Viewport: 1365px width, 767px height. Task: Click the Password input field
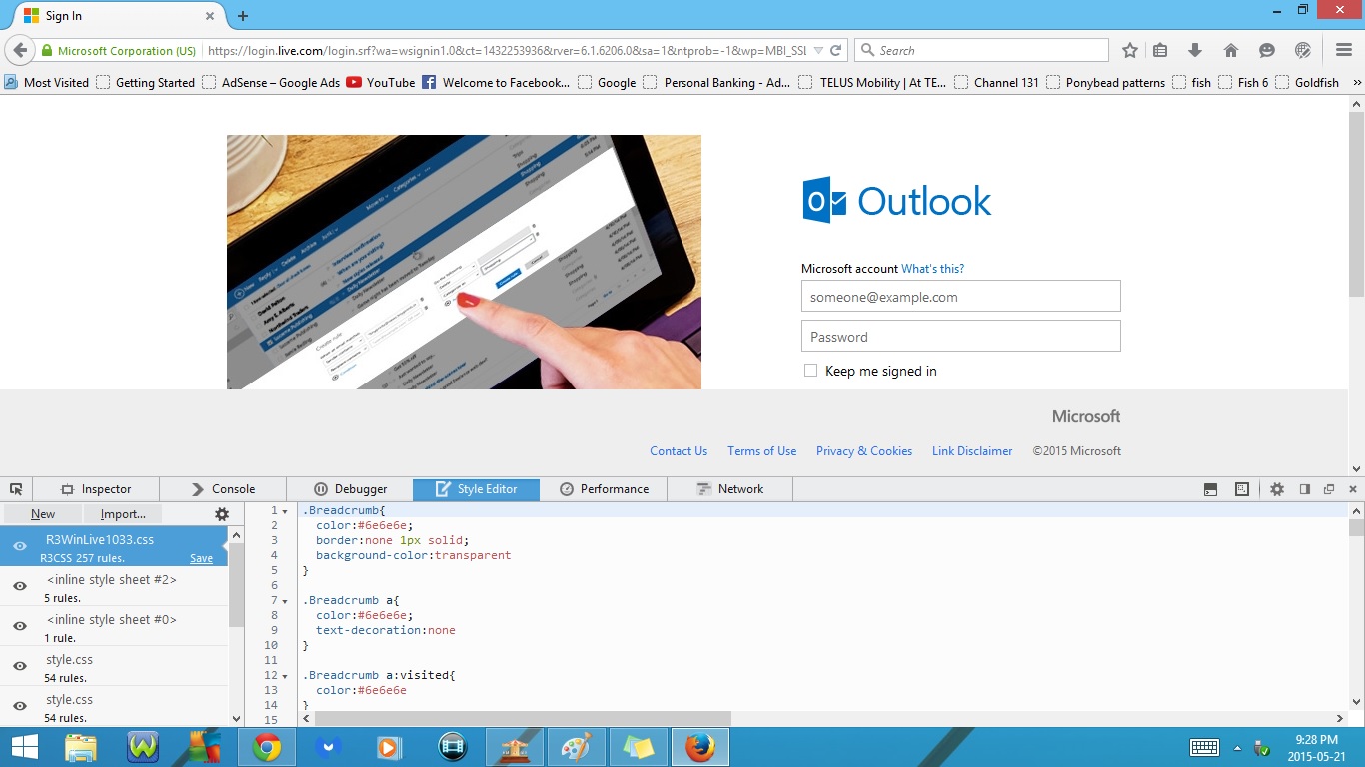(960, 336)
